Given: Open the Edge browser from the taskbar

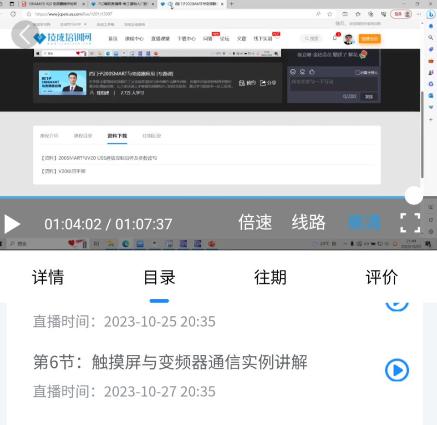Looking at the screenshot, I should point(126,244).
